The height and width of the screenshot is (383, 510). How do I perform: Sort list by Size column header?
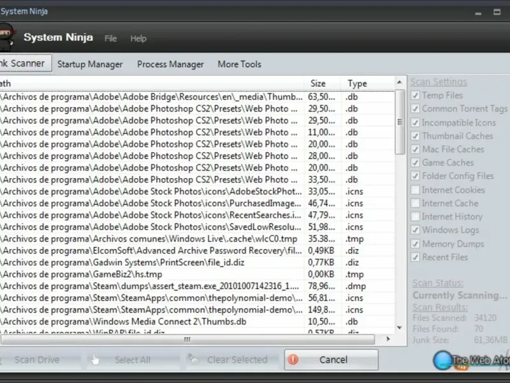(322, 84)
